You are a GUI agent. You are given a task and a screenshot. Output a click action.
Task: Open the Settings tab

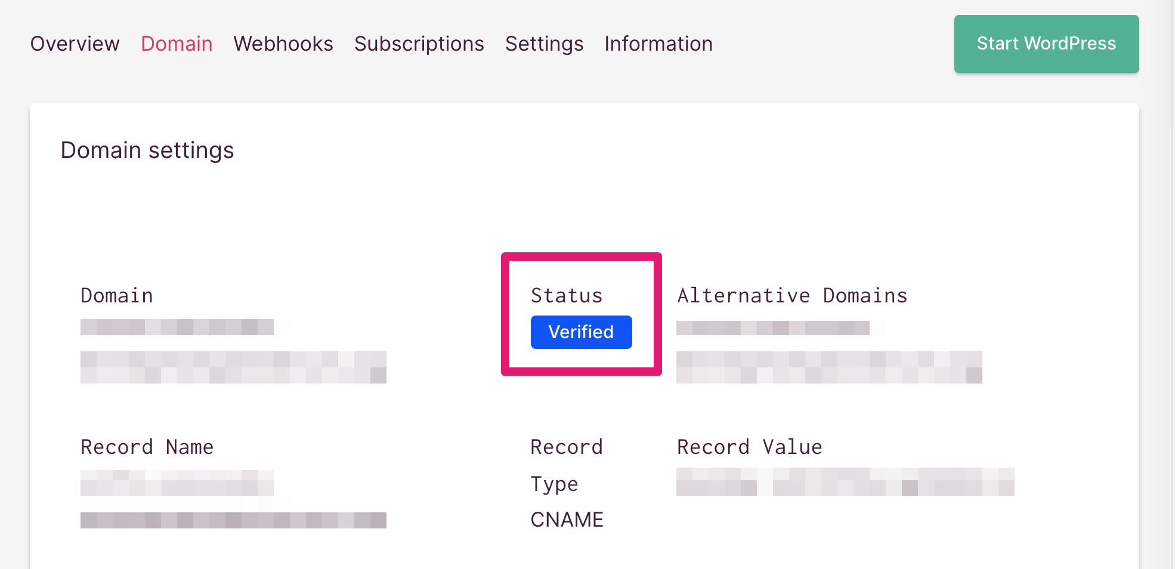[x=545, y=44]
